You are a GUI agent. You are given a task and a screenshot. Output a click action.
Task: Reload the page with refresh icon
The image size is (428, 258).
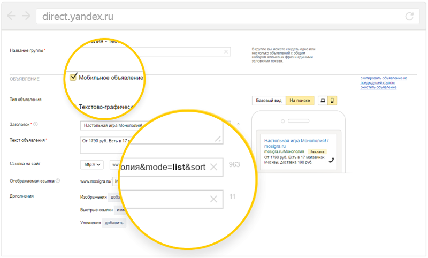pyautogui.click(x=409, y=17)
